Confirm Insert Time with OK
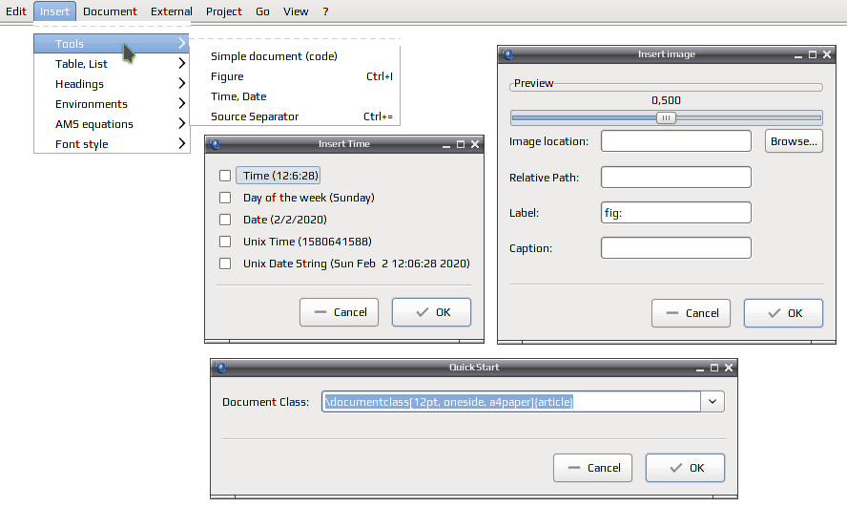This screenshot has height=507, width=847. pos(431,312)
